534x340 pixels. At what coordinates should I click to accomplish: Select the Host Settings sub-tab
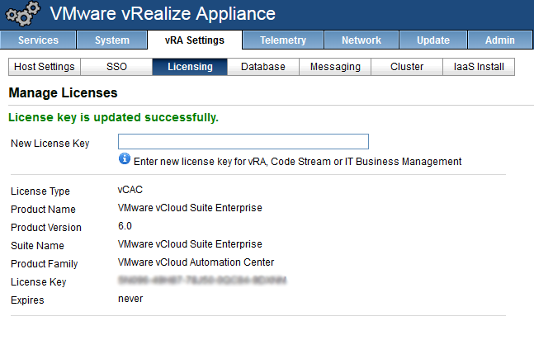point(43,67)
